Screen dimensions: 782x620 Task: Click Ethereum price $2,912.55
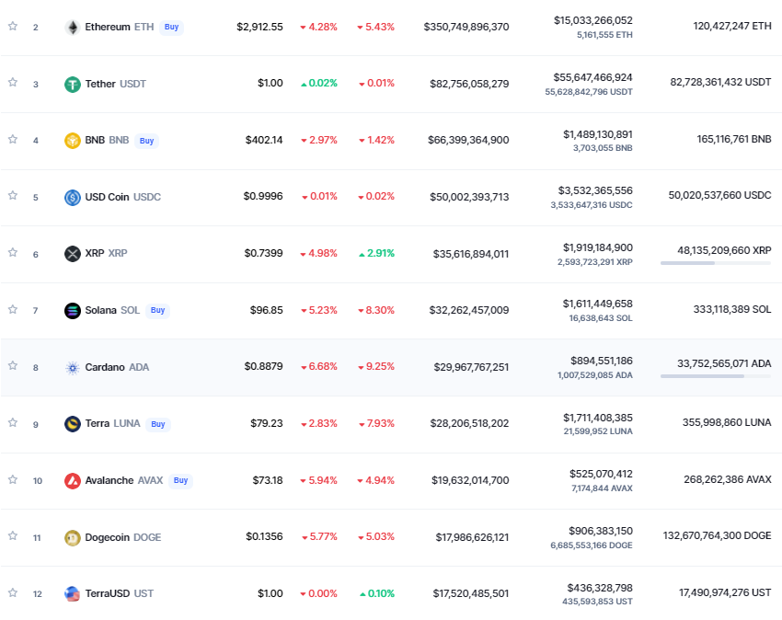coord(259,27)
